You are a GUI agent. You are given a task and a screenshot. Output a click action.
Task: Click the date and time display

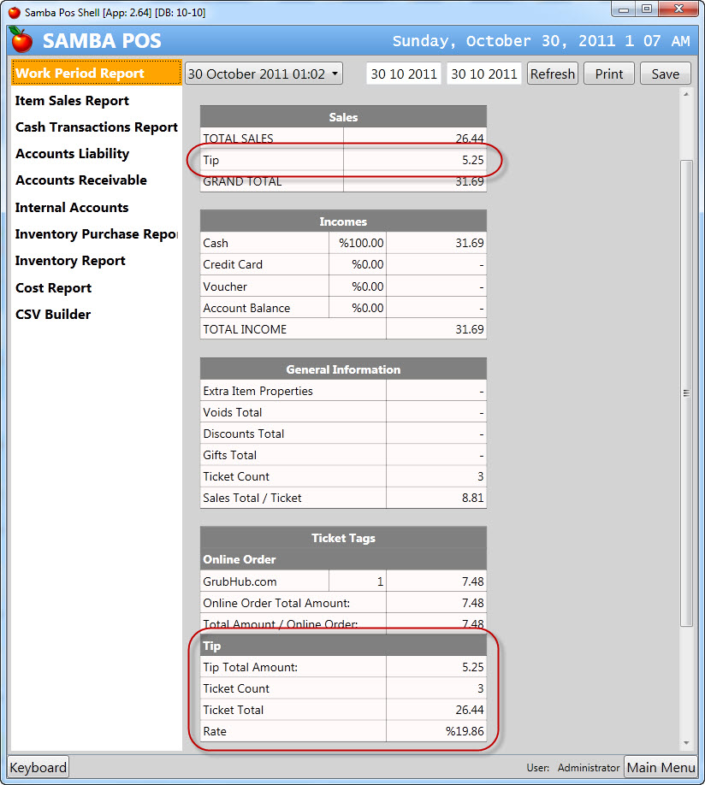pos(541,41)
